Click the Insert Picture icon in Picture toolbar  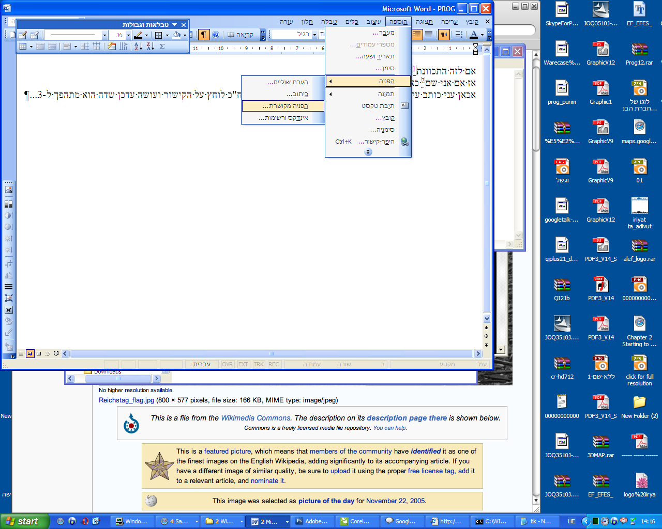point(8,190)
